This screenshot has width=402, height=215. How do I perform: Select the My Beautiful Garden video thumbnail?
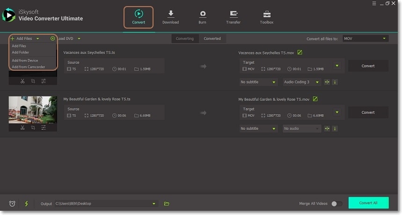pyautogui.click(x=33, y=110)
